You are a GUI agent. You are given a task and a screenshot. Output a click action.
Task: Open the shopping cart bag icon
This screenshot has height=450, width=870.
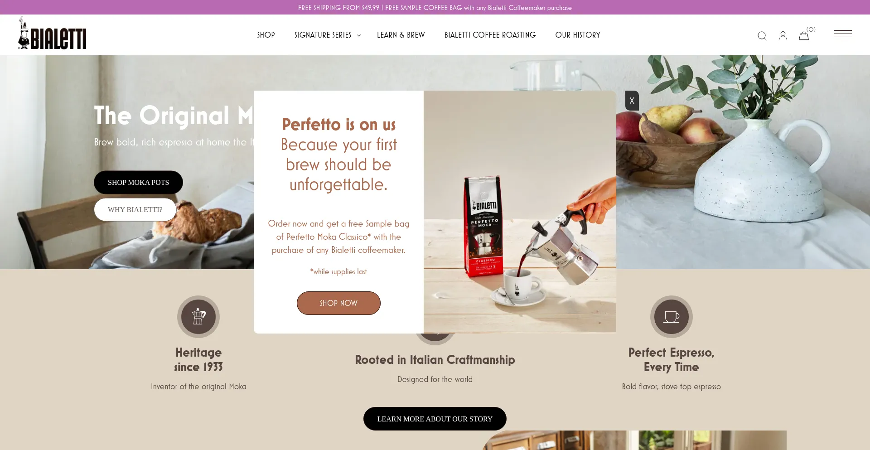(x=804, y=36)
